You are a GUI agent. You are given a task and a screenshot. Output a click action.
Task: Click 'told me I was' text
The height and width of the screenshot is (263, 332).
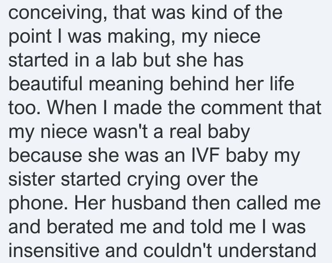tap(248, 227)
